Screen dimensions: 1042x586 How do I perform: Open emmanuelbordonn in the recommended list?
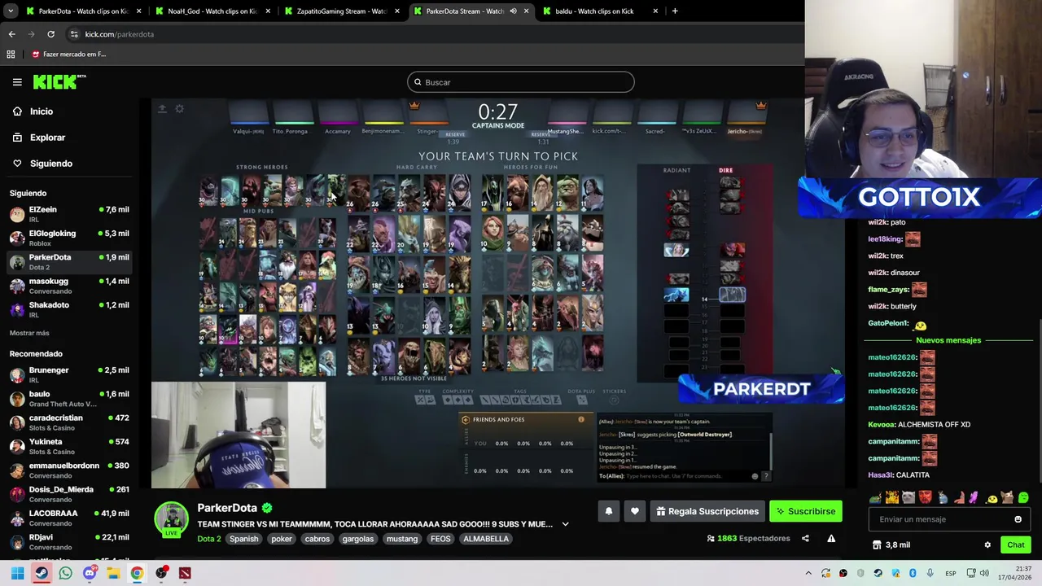coord(69,470)
